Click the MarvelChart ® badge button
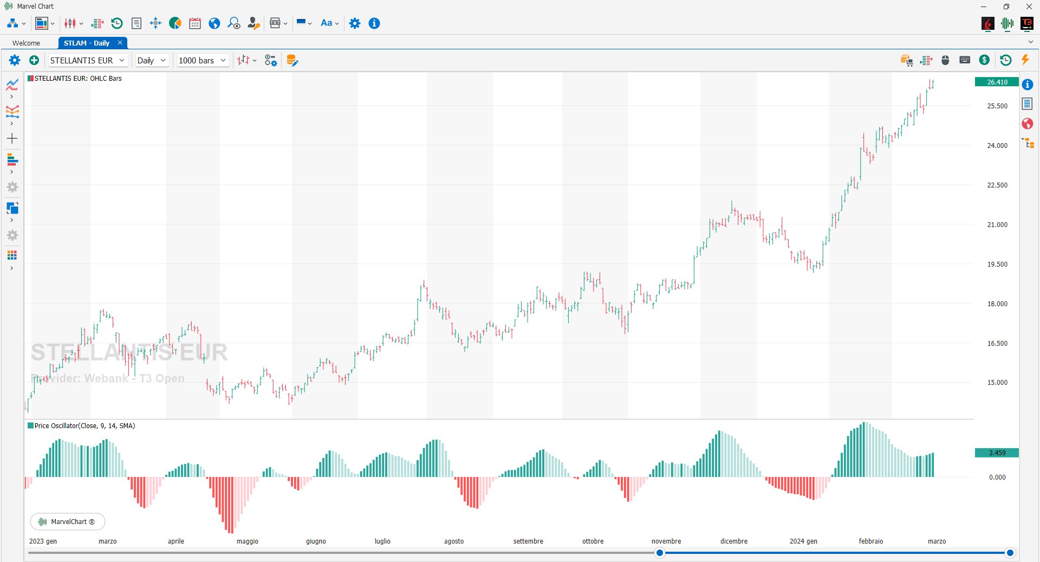This screenshot has height=562, width=1040. pos(68,522)
